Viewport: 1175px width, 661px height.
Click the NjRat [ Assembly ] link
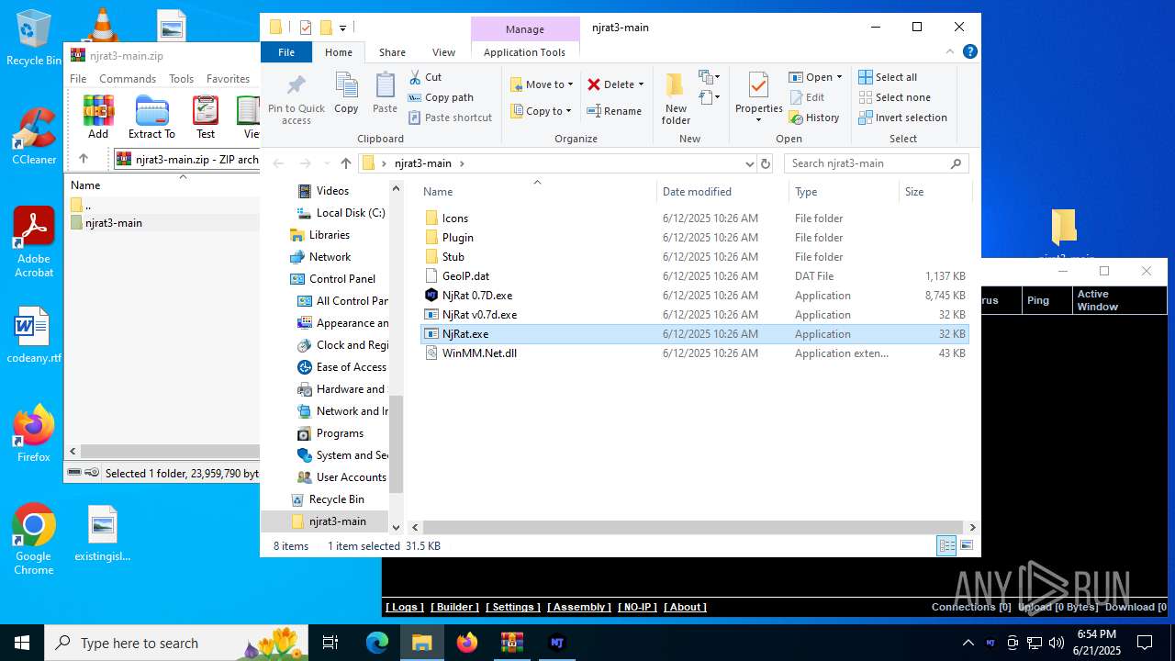579,607
